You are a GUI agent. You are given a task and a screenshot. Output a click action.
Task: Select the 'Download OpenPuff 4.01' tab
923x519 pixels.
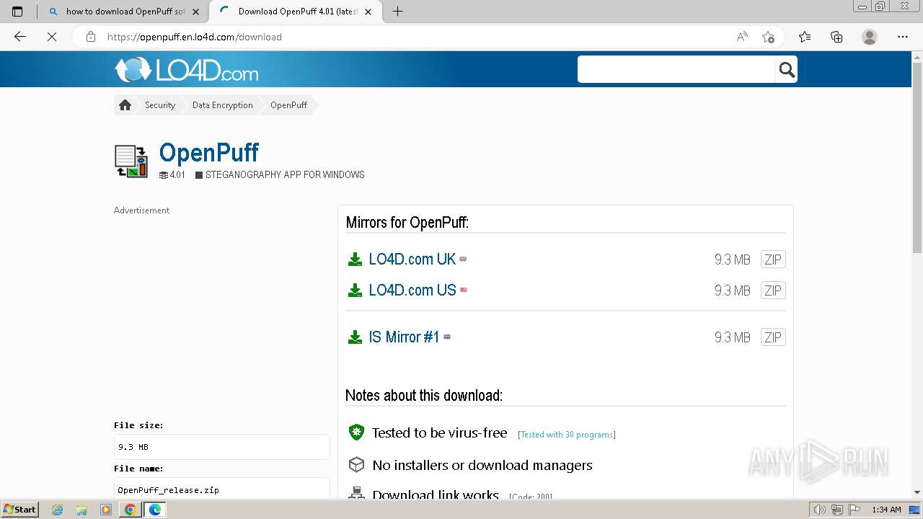[296, 12]
